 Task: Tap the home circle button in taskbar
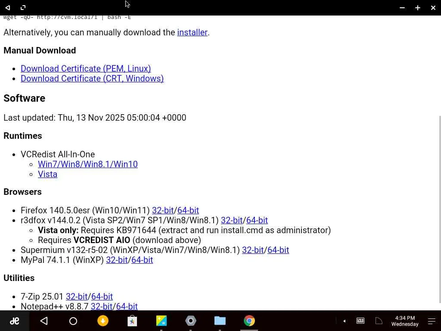73,321
